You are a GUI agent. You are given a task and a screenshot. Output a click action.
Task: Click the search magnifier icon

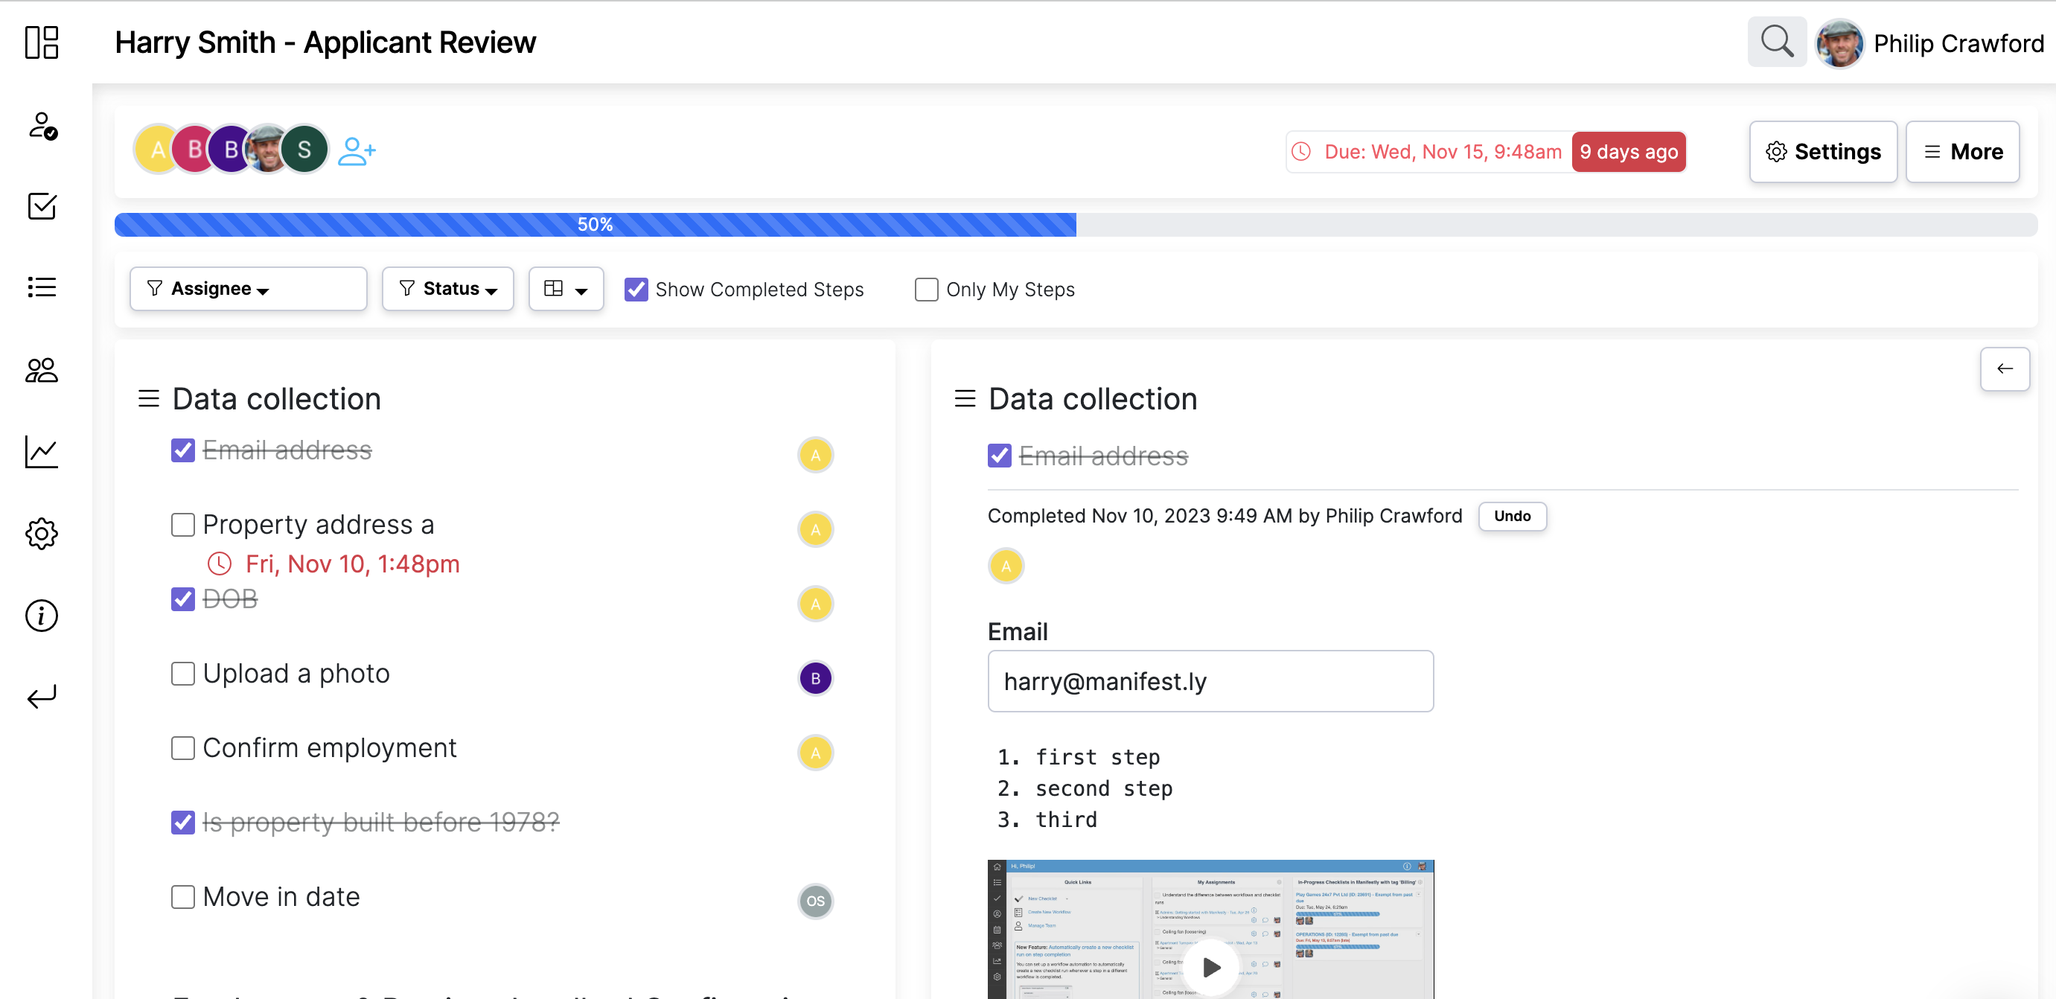[1776, 42]
